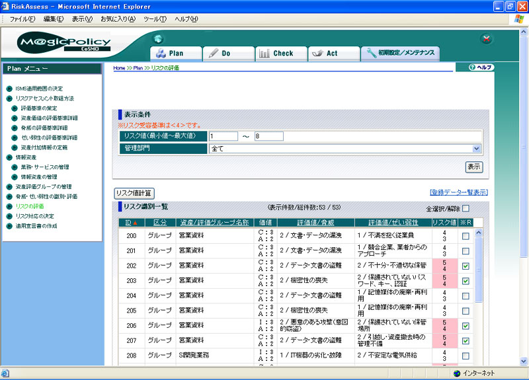Switch to the Do tab
This screenshot has height=380, width=529.
point(229,54)
